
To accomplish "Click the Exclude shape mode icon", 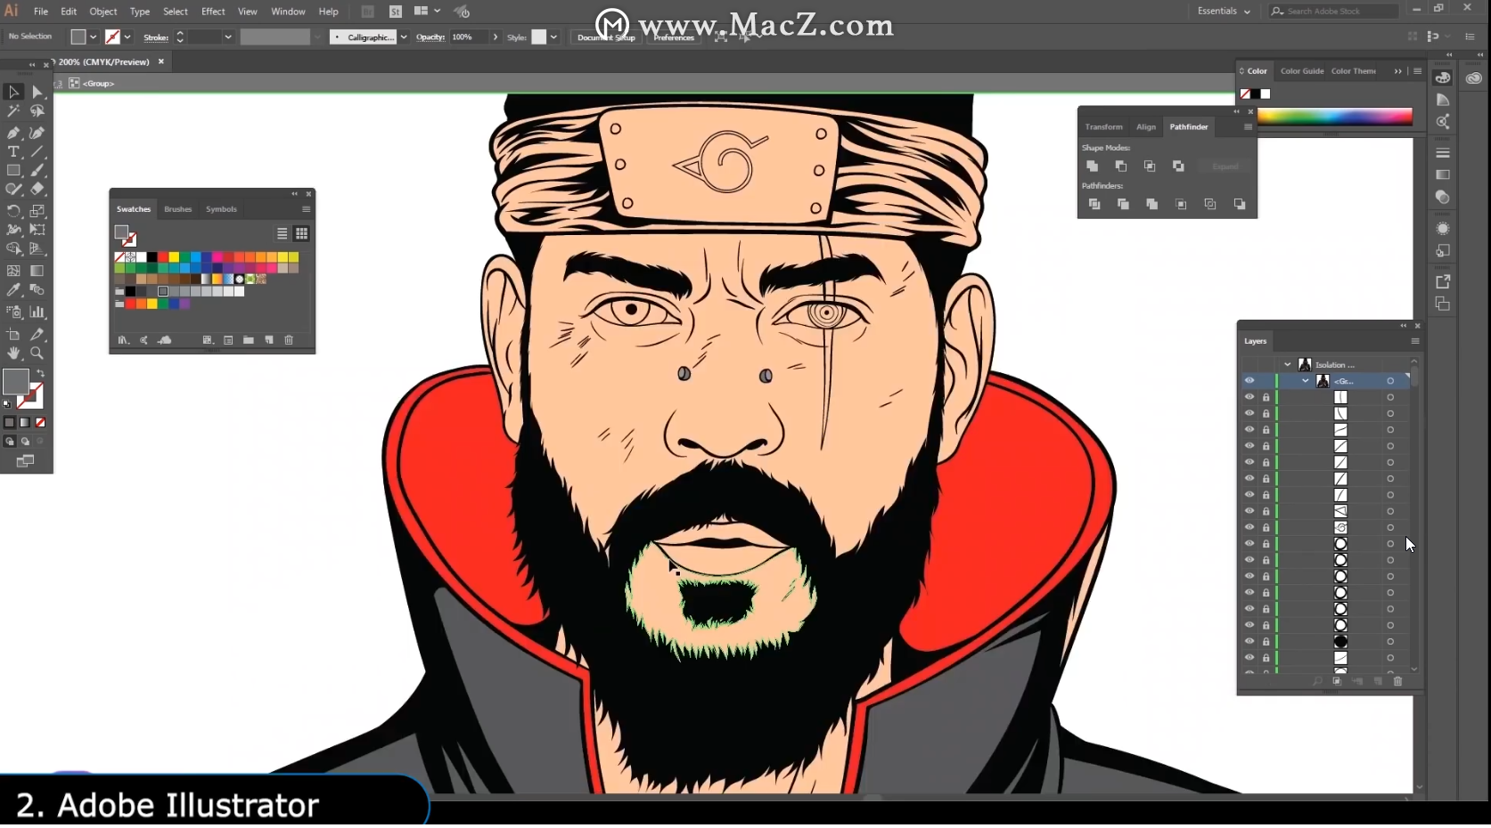I will tap(1178, 166).
